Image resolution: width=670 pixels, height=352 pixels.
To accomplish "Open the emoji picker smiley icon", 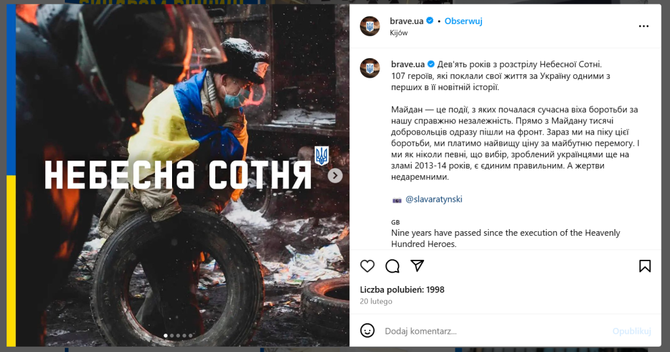I will point(367,330).
